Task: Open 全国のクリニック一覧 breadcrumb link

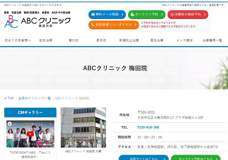Action: [35, 98]
